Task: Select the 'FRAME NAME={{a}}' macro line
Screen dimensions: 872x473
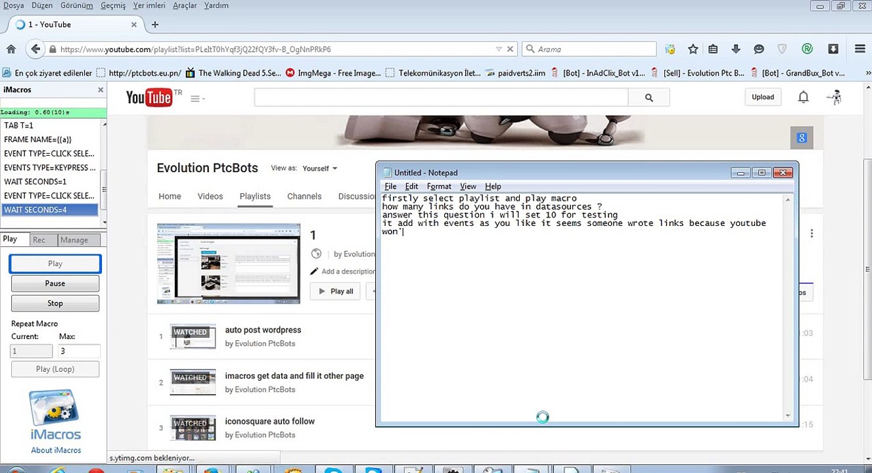Action: [49, 139]
